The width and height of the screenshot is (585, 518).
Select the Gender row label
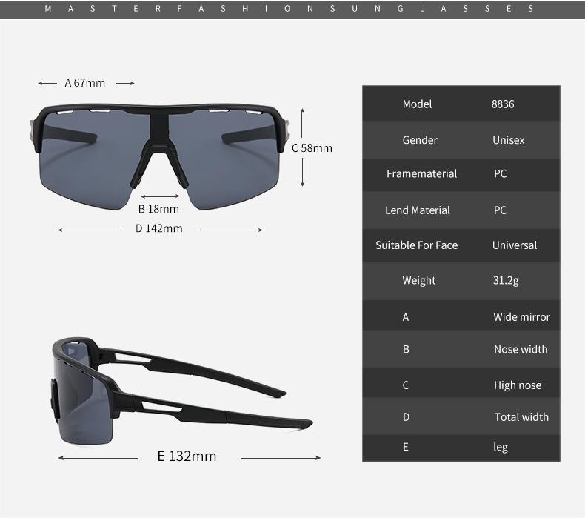point(420,140)
